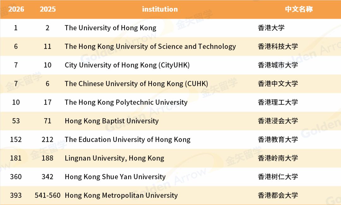
Task: Select City University of Hong Kong (CityUHK)
Action: tap(127, 65)
